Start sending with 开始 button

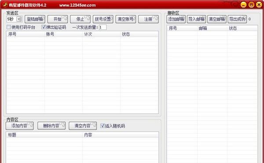(x=58, y=19)
